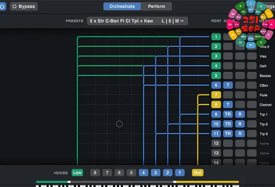Click voice 3 button
Screen dimensions: 275x187
(x=156, y=173)
